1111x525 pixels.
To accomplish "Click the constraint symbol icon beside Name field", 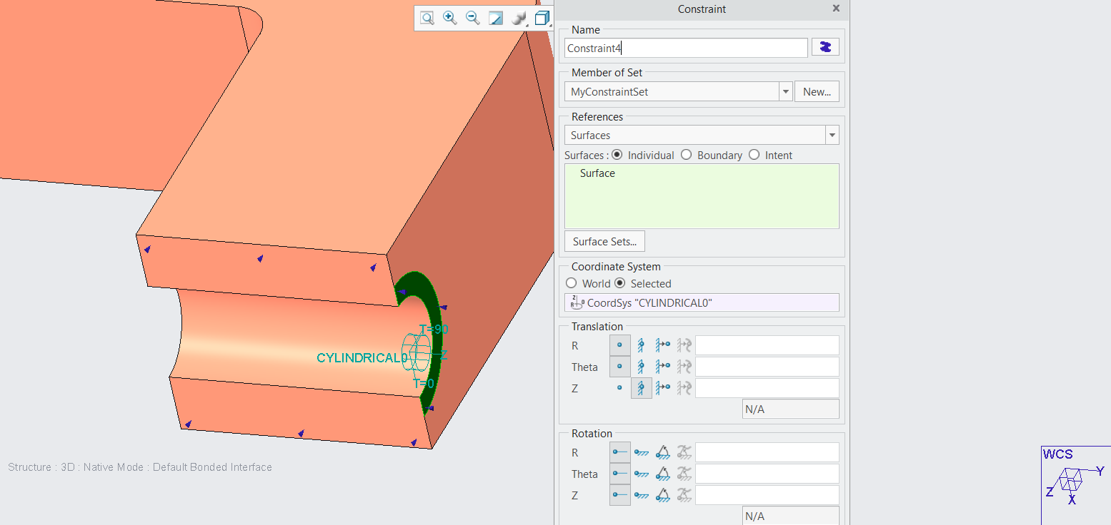I will point(825,46).
